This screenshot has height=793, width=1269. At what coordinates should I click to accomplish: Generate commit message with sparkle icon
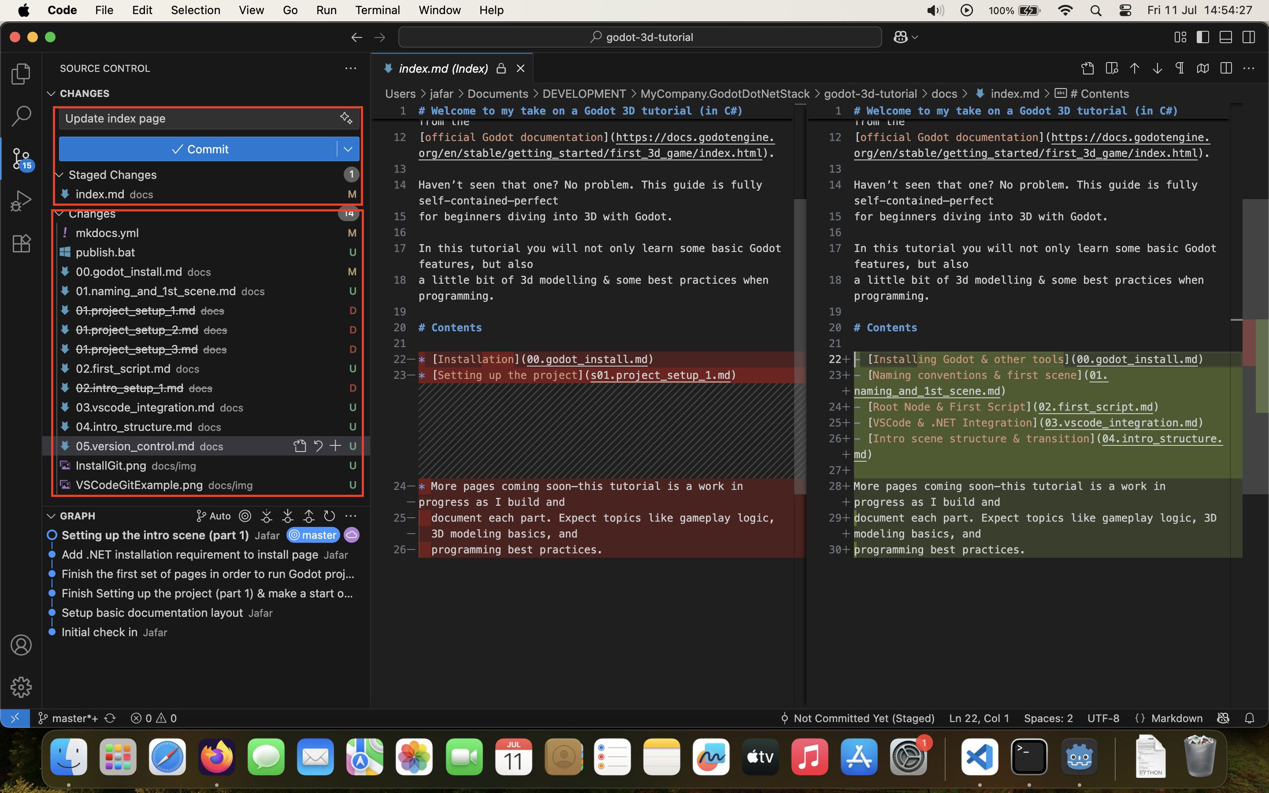(346, 119)
